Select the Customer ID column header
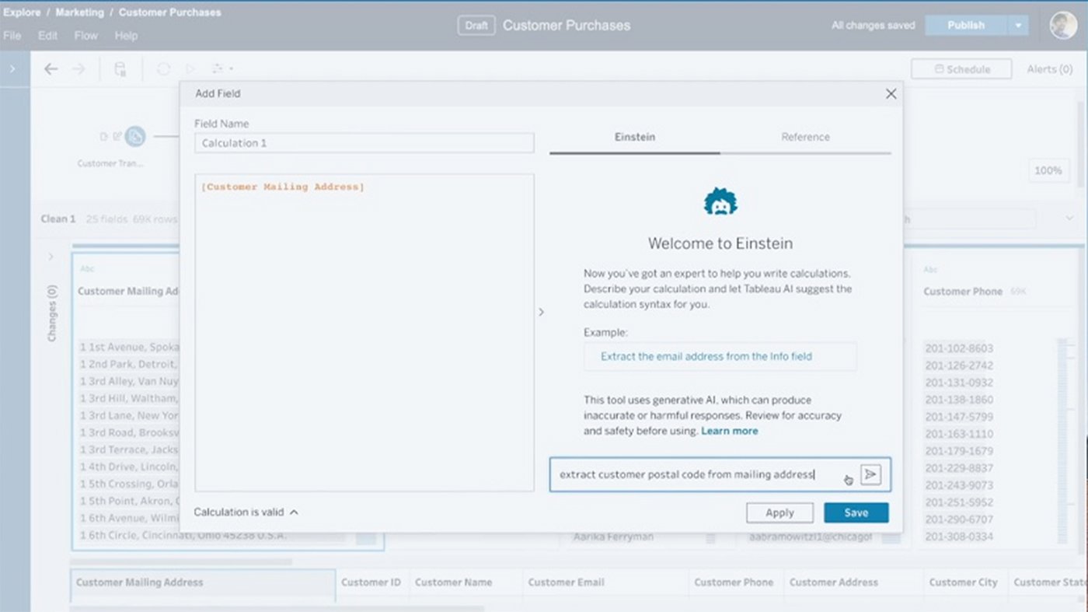Image resolution: width=1088 pixels, height=612 pixels. pyautogui.click(x=371, y=582)
